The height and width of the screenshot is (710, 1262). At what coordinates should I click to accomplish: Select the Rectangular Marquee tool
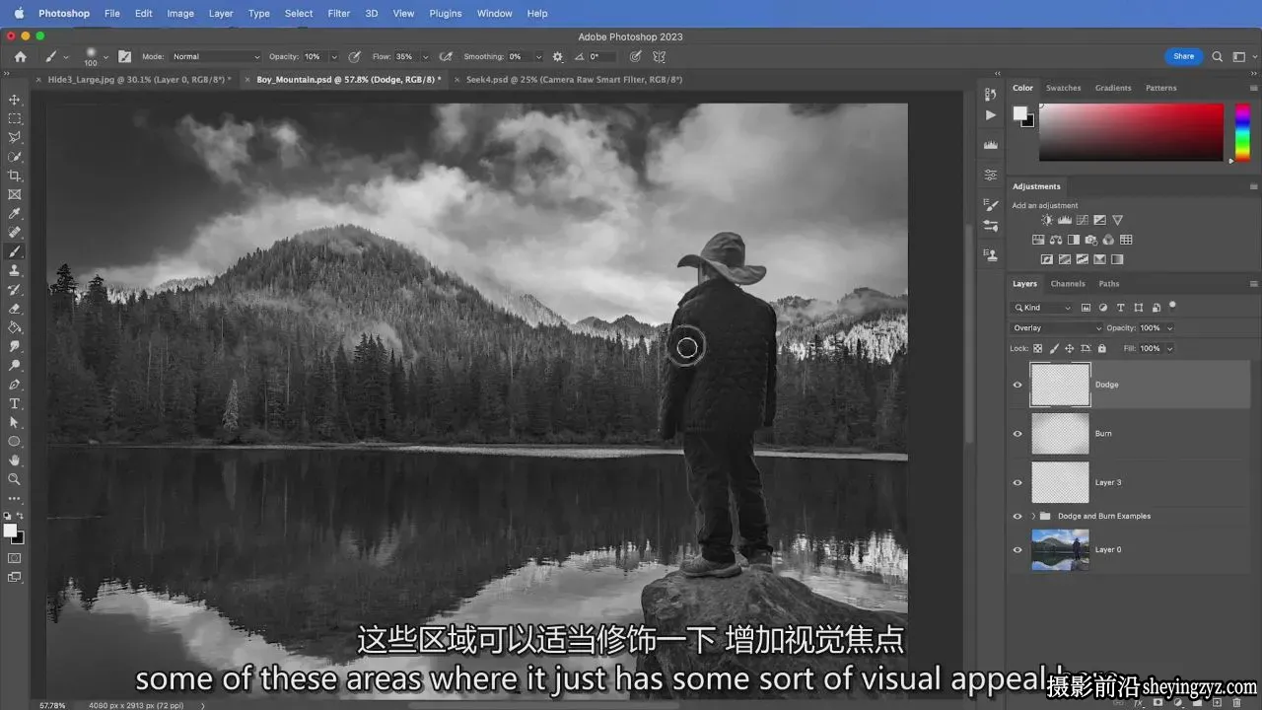point(15,118)
